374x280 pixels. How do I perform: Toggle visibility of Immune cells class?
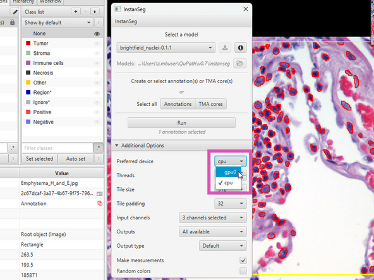pos(97,63)
